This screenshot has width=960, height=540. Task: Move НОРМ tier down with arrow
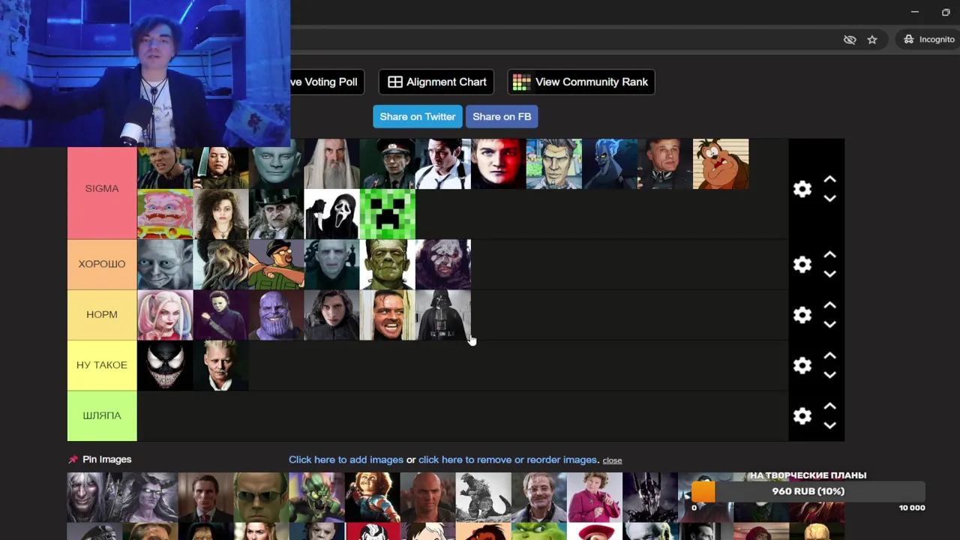pos(829,325)
